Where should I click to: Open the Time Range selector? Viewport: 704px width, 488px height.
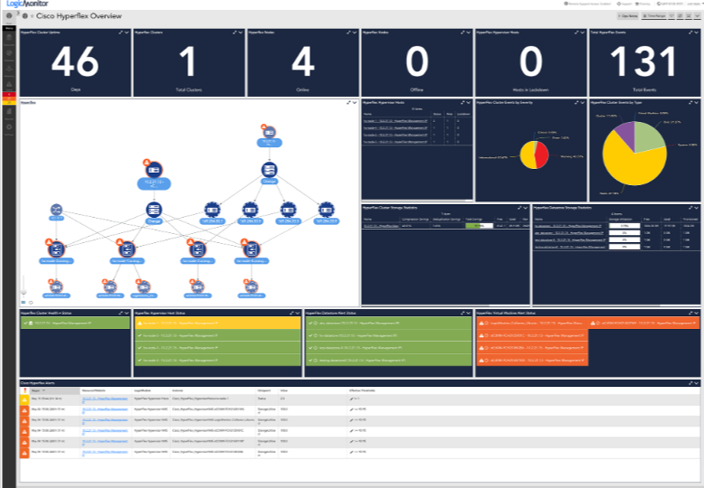pyautogui.click(x=654, y=15)
